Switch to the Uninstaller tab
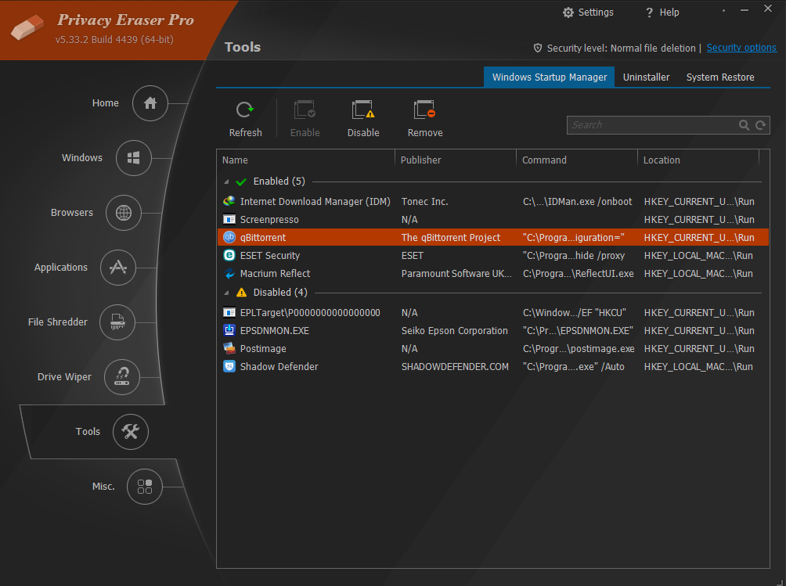This screenshot has height=586, width=786. pyautogui.click(x=646, y=77)
